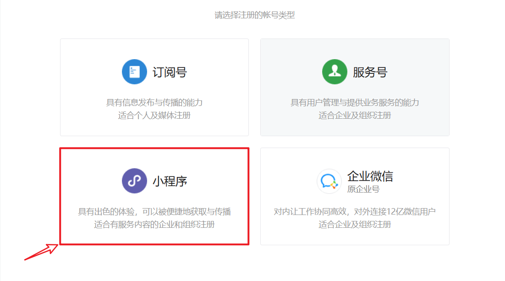The width and height of the screenshot is (505, 281).
Task: Click the blue 订阅号 document icon
Action: tap(134, 72)
